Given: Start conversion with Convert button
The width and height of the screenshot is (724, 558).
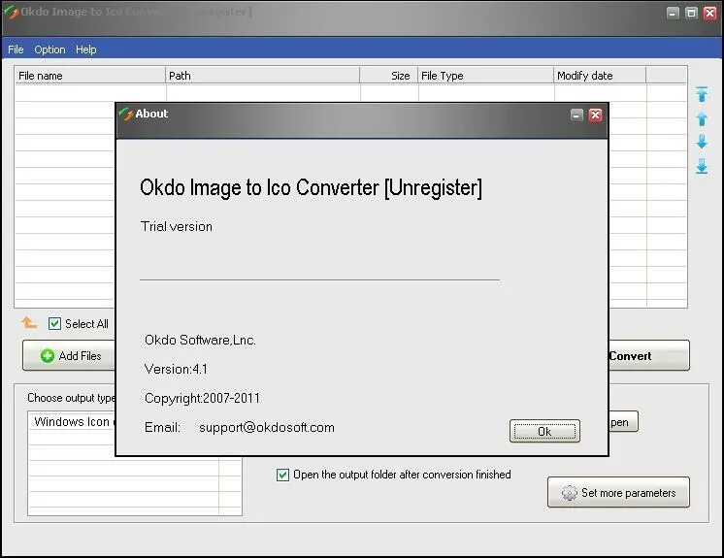Looking at the screenshot, I should tap(649, 355).
